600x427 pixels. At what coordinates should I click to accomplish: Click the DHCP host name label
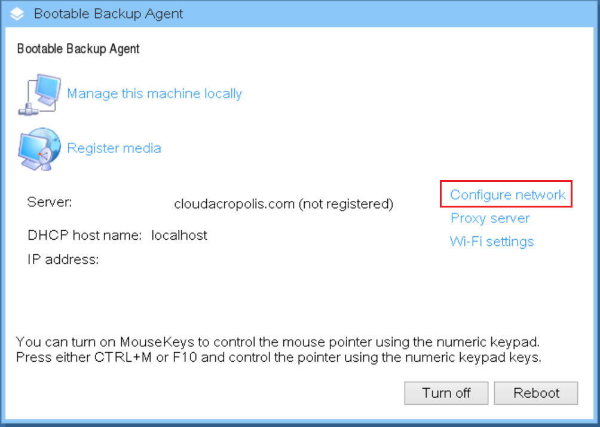pyautogui.click(x=85, y=235)
